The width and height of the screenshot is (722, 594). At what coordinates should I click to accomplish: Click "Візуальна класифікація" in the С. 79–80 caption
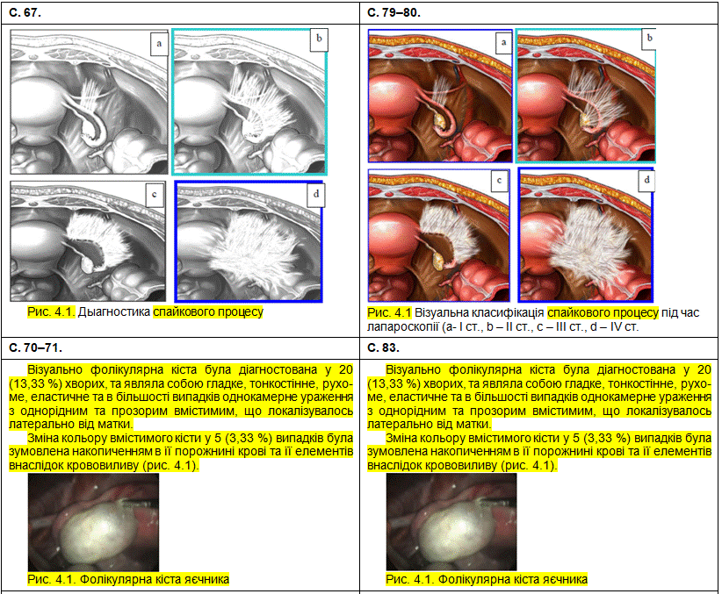pyautogui.click(x=479, y=312)
